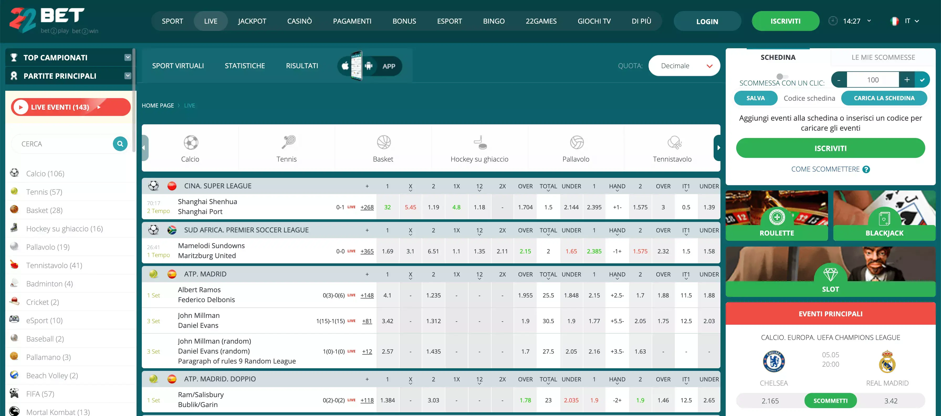Increase stake with the plus button
The height and width of the screenshot is (416, 941).
[x=906, y=80]
